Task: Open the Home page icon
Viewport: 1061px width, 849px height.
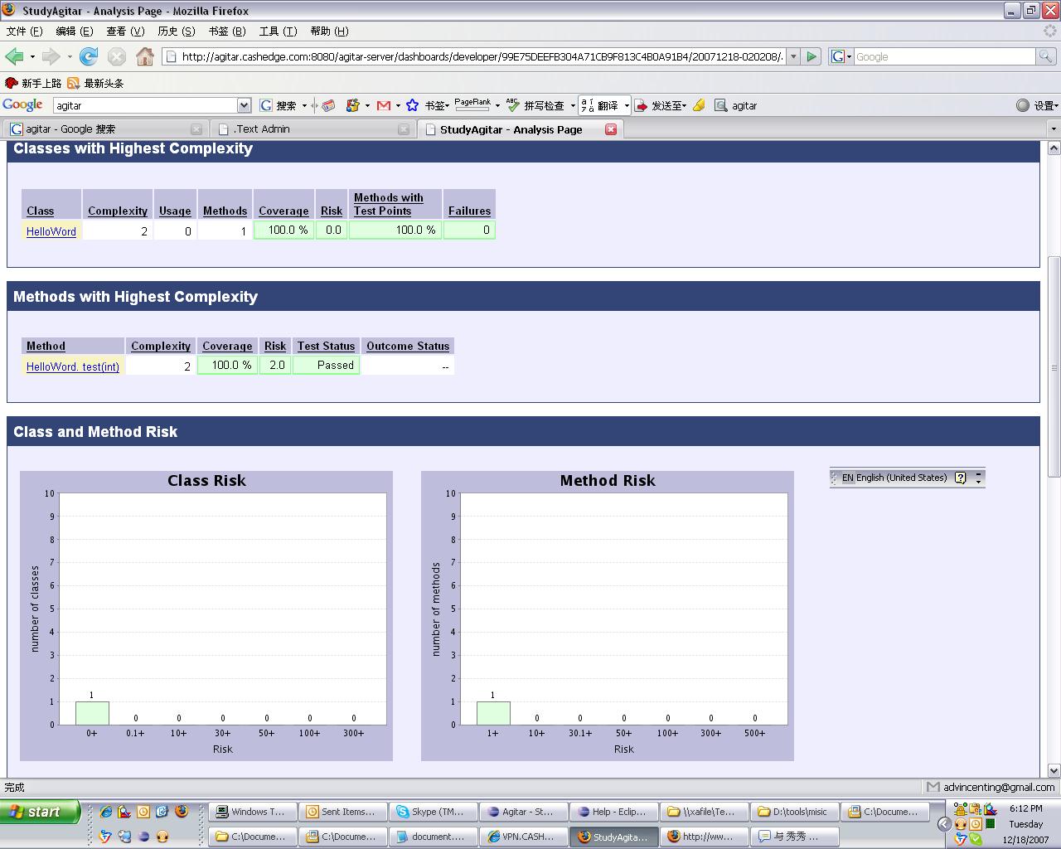Action: pyautogui.click(x=145, y=56)
